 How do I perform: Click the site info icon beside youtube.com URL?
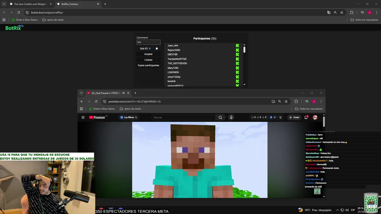click(104, 101)
